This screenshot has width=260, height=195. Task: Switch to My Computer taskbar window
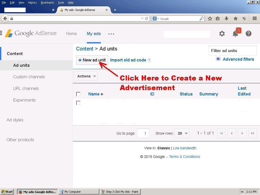click(79, 192)
